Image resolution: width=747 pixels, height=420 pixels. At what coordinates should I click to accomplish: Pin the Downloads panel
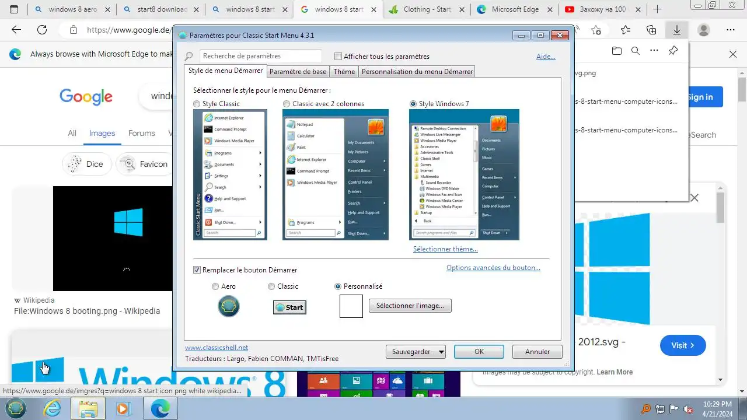673,51
